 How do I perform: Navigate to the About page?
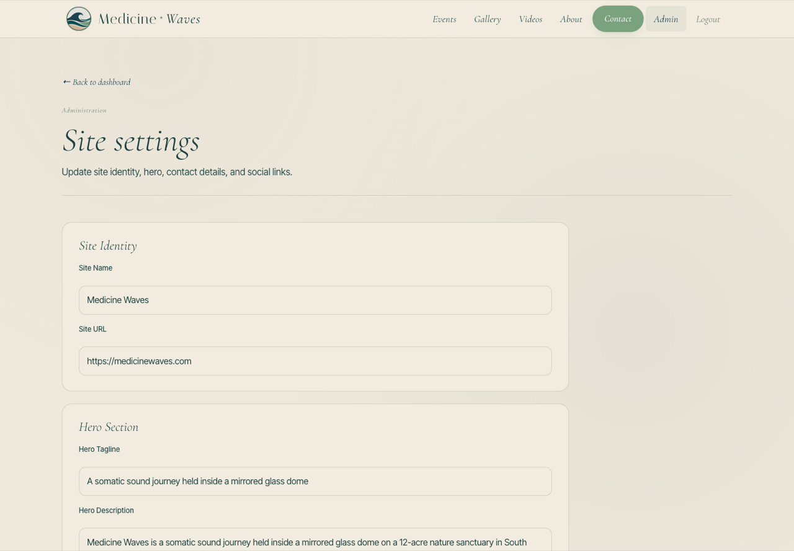[x=571, y=19]
